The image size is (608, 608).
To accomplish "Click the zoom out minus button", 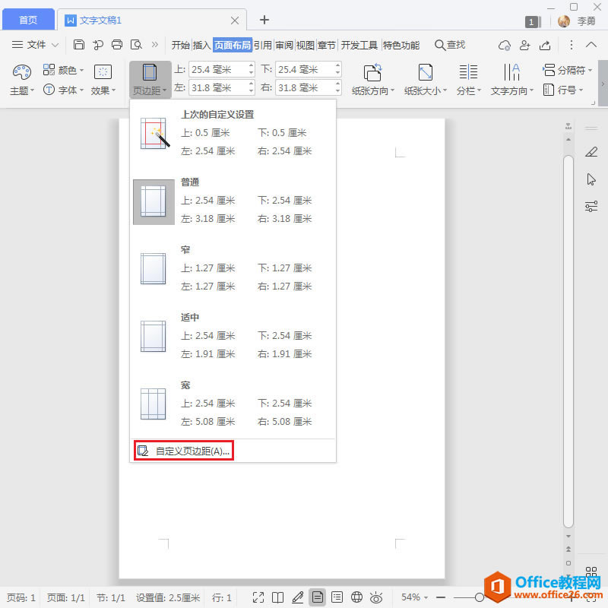I will (441, 597).
